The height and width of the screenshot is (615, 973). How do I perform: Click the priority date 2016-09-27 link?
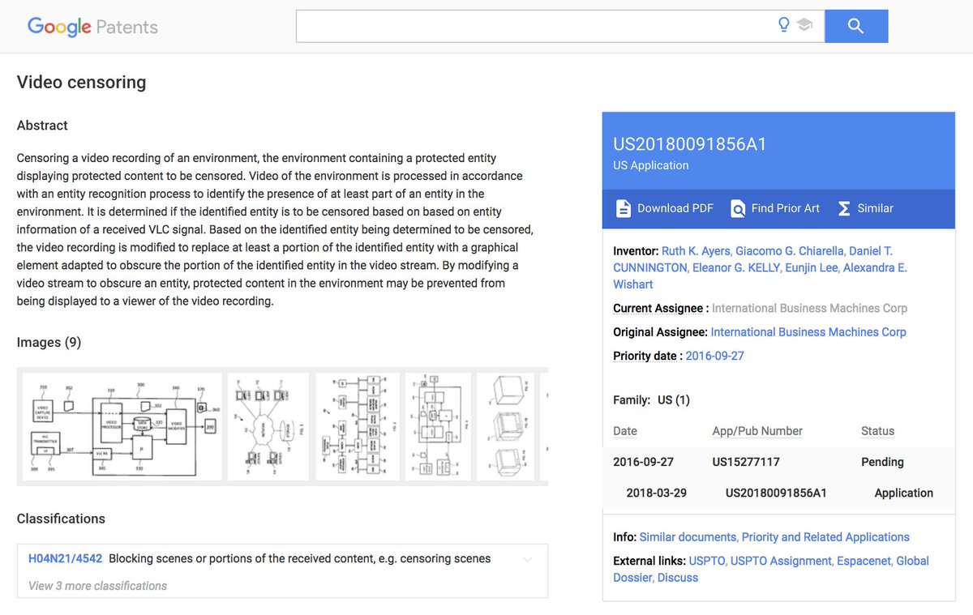pos(714,356)
